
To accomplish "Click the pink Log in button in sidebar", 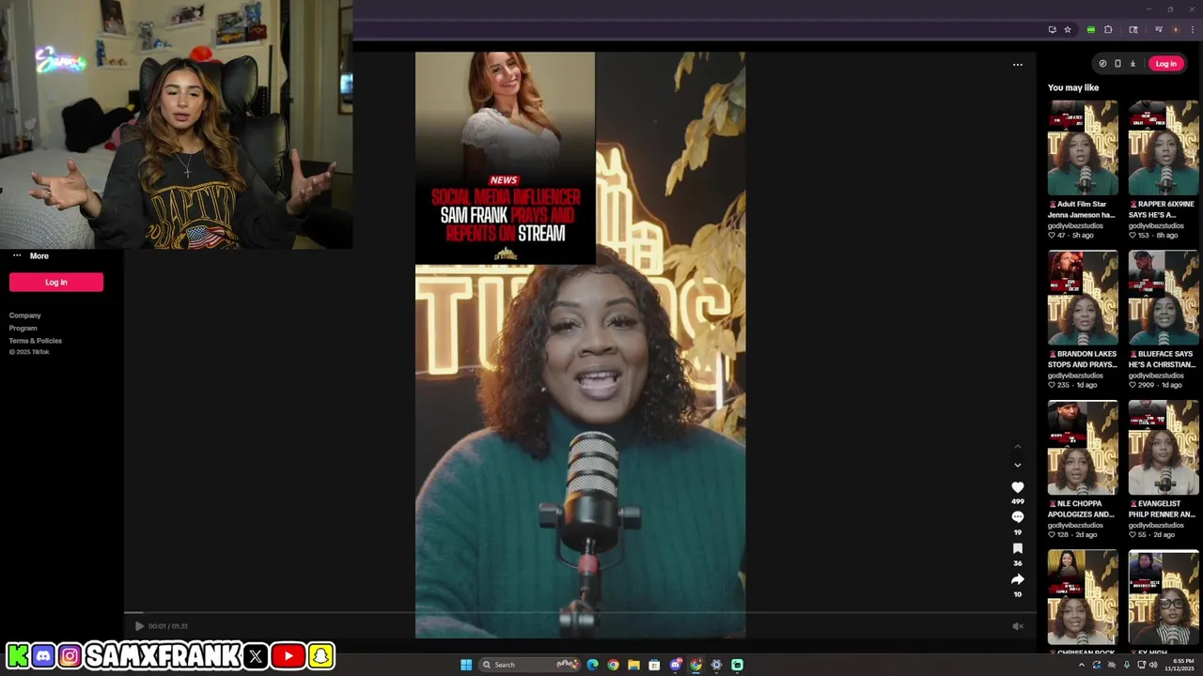I will [x=56, y=282].
